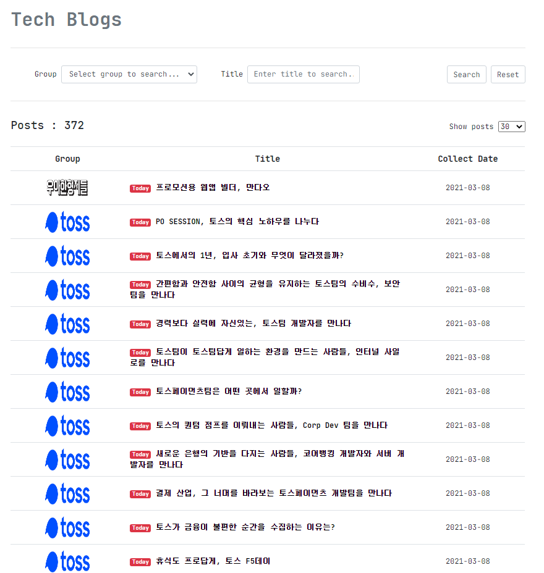Click the Reset button
This screenshot has width=544, height=573.
click(x=508, y=75)
